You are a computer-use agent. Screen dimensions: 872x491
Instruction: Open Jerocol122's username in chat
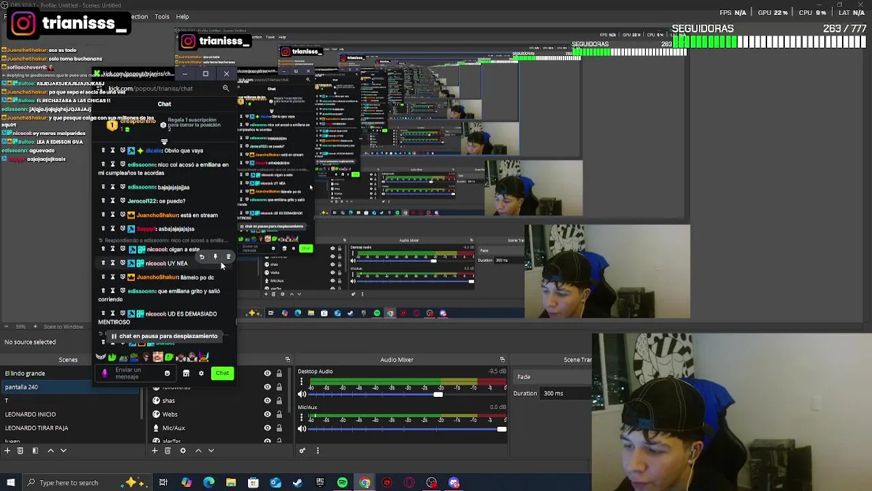142,201
